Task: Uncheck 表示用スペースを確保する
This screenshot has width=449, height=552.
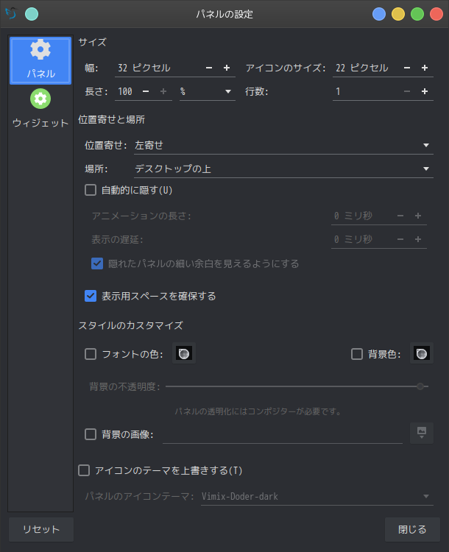Action: (91, 296)
